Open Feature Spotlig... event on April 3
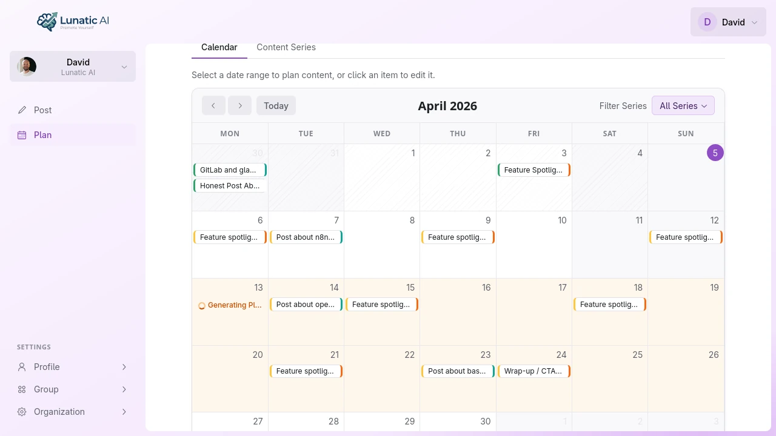 534,170
